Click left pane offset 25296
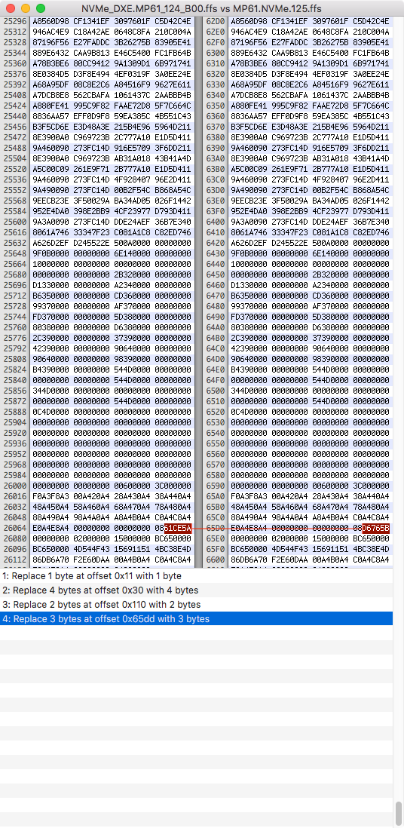 pyautogui.click(x=15, y=21)
